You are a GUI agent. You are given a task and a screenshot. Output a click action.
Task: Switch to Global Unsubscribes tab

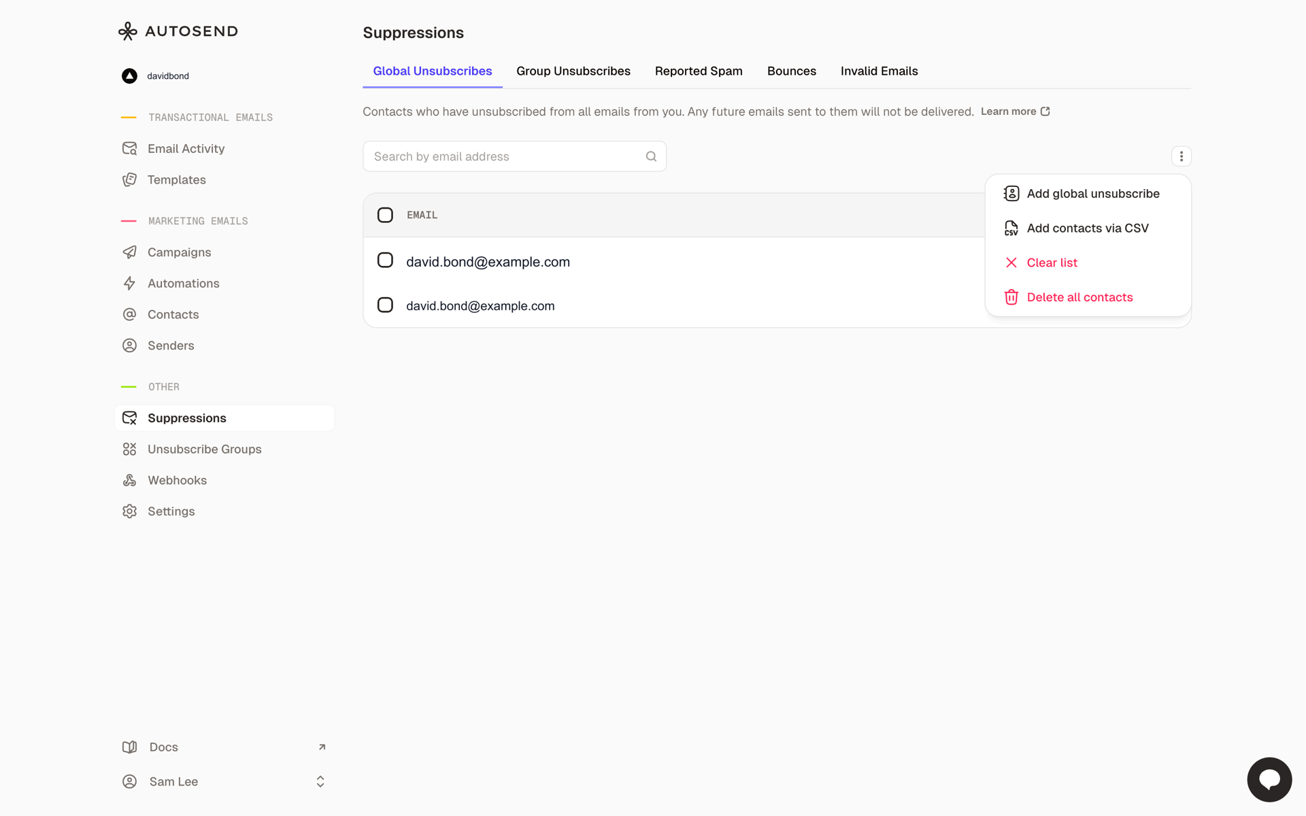coord(433,71)
